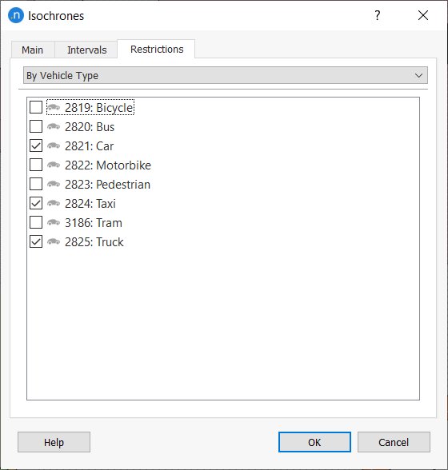Switch to the Main tab

pyautogui.click(x=33, y=50)
